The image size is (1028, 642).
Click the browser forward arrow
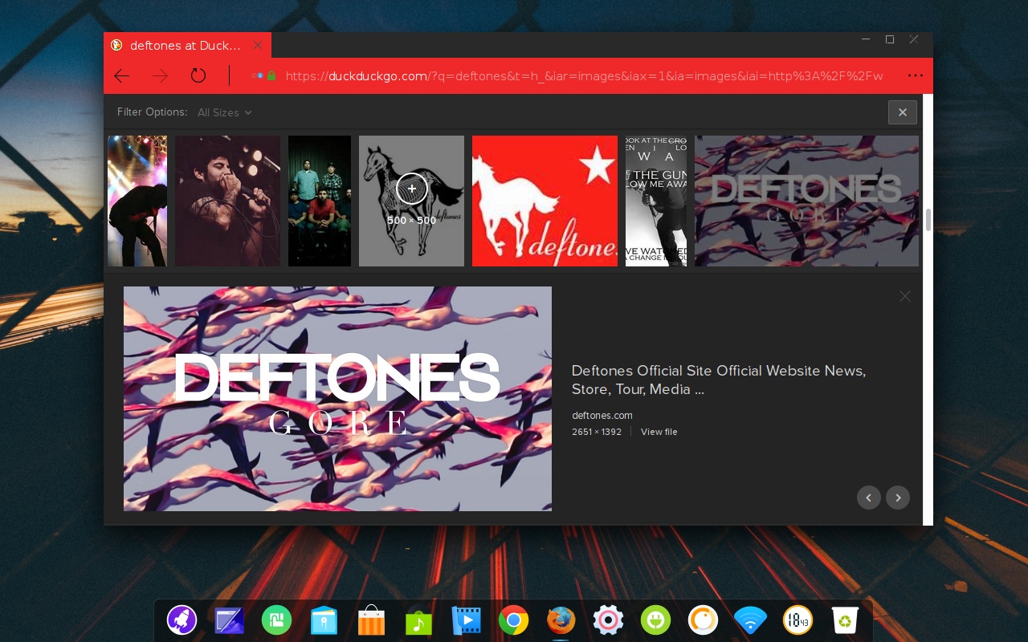tap(161, 75)
